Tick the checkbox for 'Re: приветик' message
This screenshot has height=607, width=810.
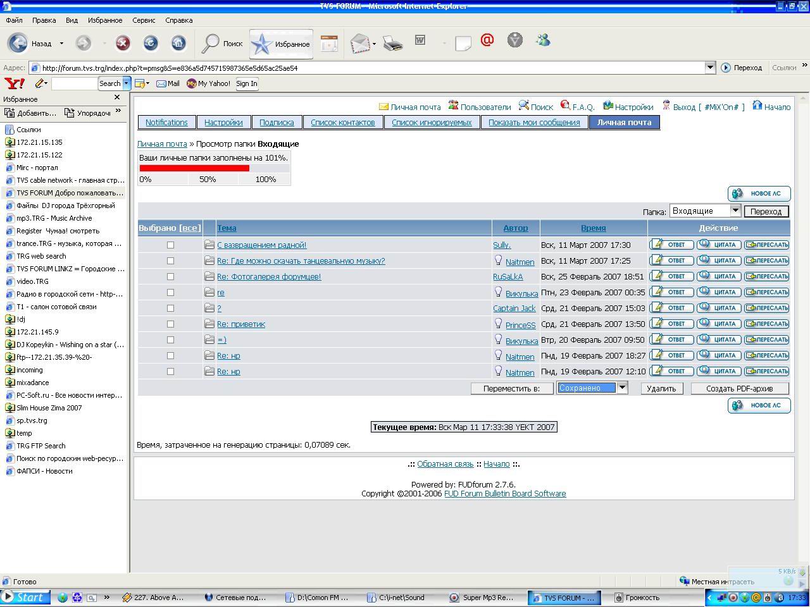(x=170, y=324)
